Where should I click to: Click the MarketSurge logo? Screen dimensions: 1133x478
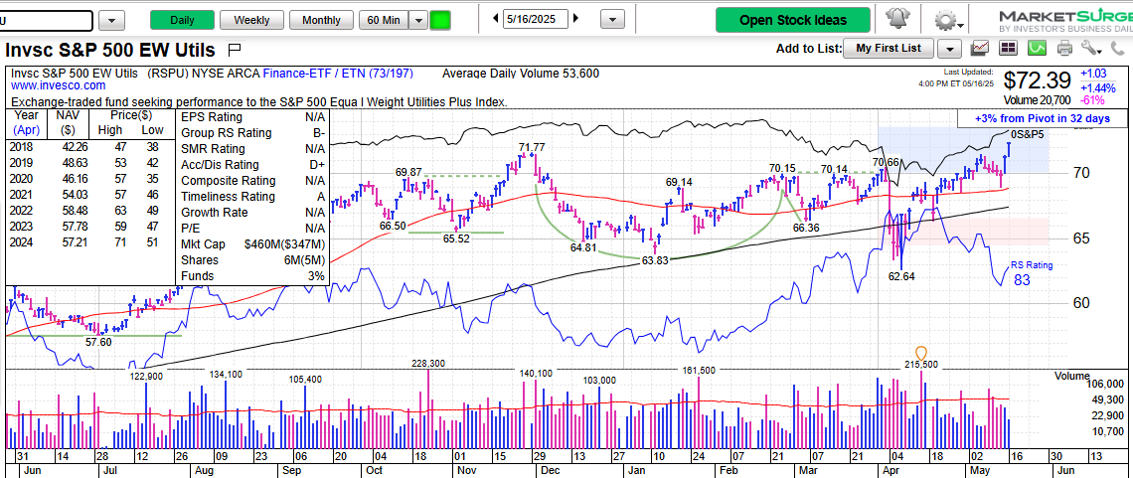point(1067,20)
